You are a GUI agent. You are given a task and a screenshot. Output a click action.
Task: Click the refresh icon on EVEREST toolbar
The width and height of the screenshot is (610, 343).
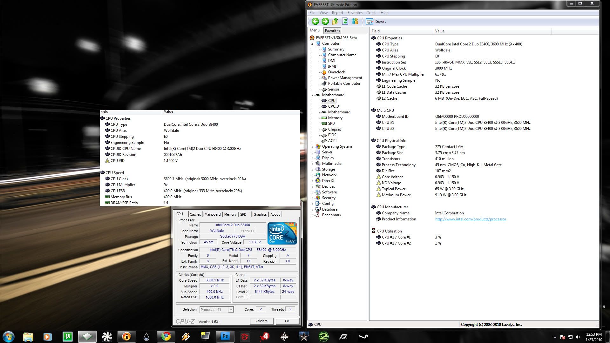click(345, 21)
